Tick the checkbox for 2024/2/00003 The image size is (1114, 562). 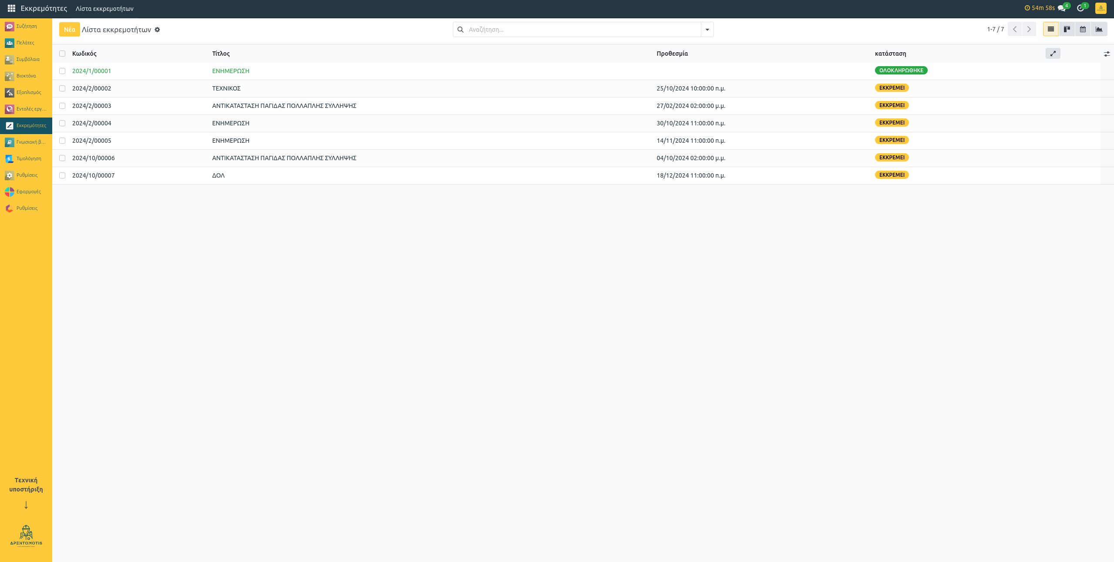pyautogui.click(x=62, y=106)
